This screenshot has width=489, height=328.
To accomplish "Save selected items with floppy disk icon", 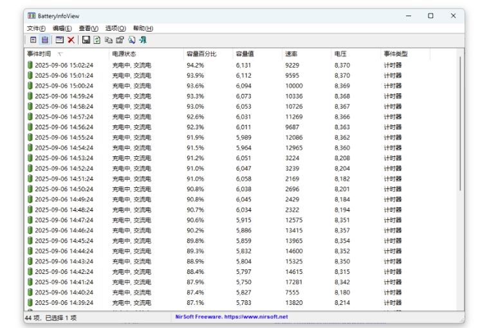I will 86,40.
